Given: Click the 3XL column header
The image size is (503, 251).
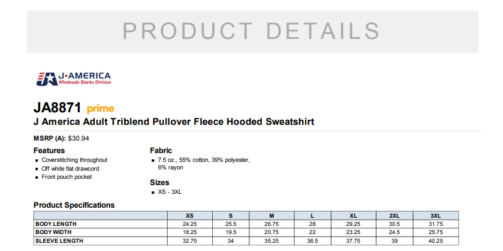Looking at the screenshot, I should 436,215.
